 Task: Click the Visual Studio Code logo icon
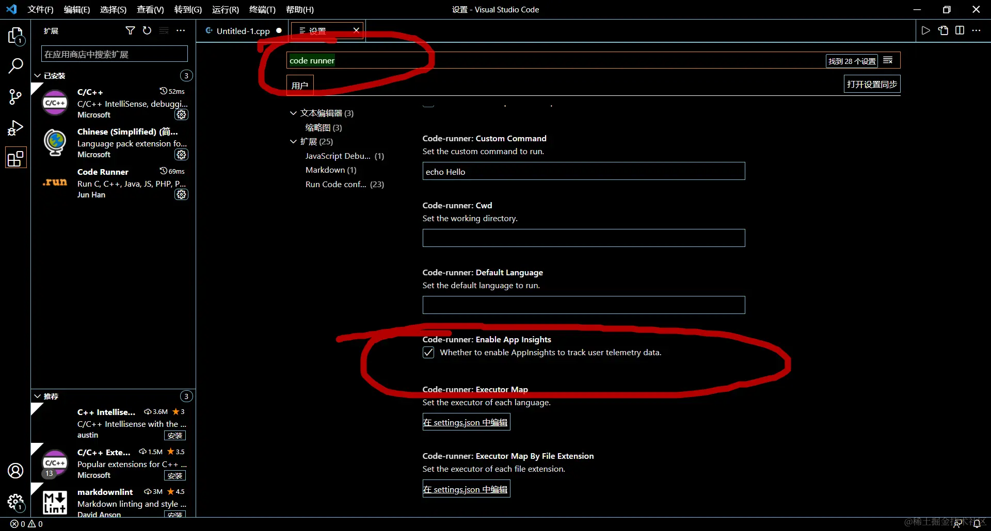[11, 9]
